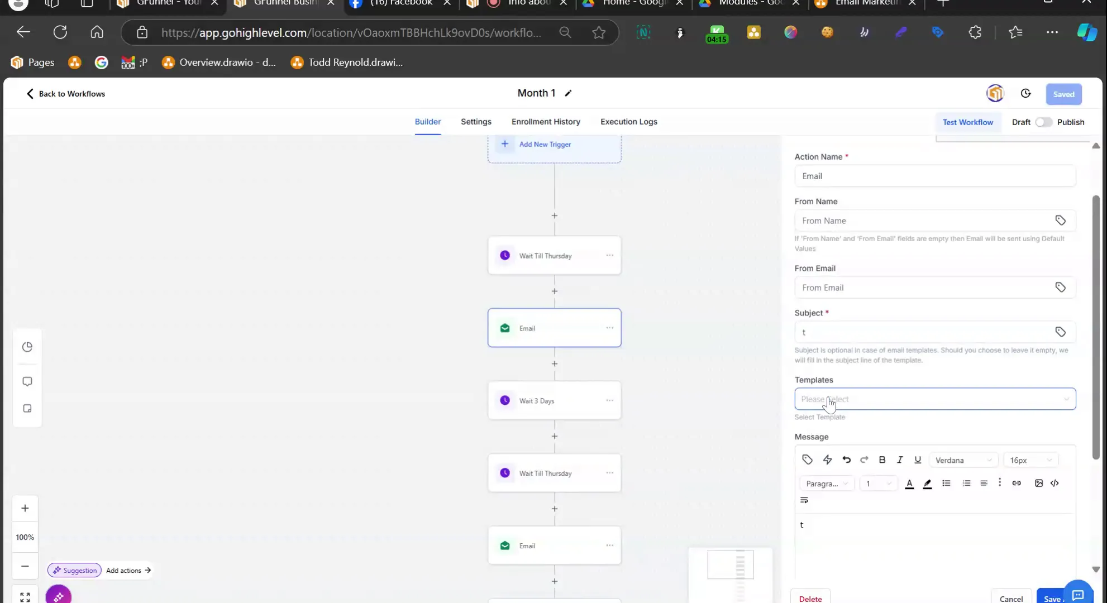Click the Test Workflow button

[x=968, y=122]
